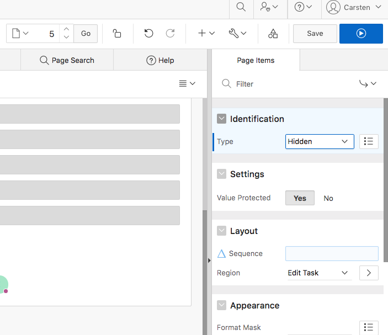Click the Undo arrow icon
The width and height of the screenshot is (388, 335).
[148, 34]
